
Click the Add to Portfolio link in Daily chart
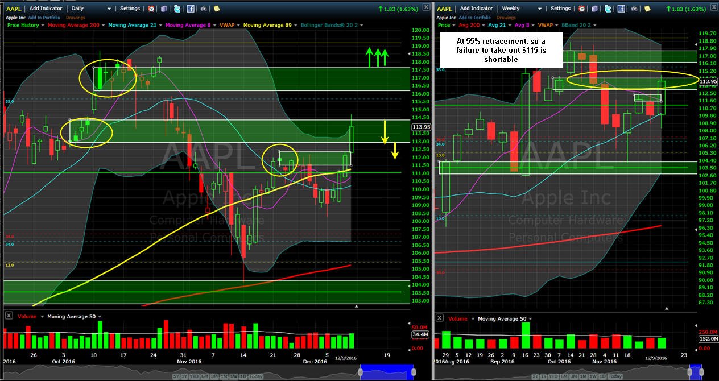44,18
